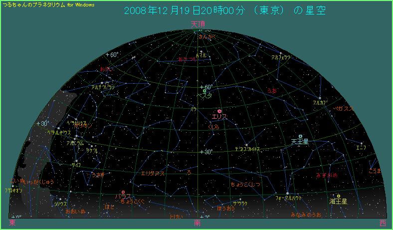393x230 pixels.
Task: Click the Betelgeuse (ベテルギウス) star
Action: point(59,128)
